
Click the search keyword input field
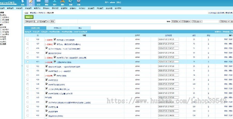click(x=210, y=21)
